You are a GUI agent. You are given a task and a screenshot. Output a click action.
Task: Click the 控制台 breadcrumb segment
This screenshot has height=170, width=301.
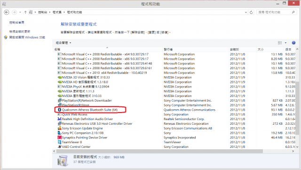pos(42,12)
